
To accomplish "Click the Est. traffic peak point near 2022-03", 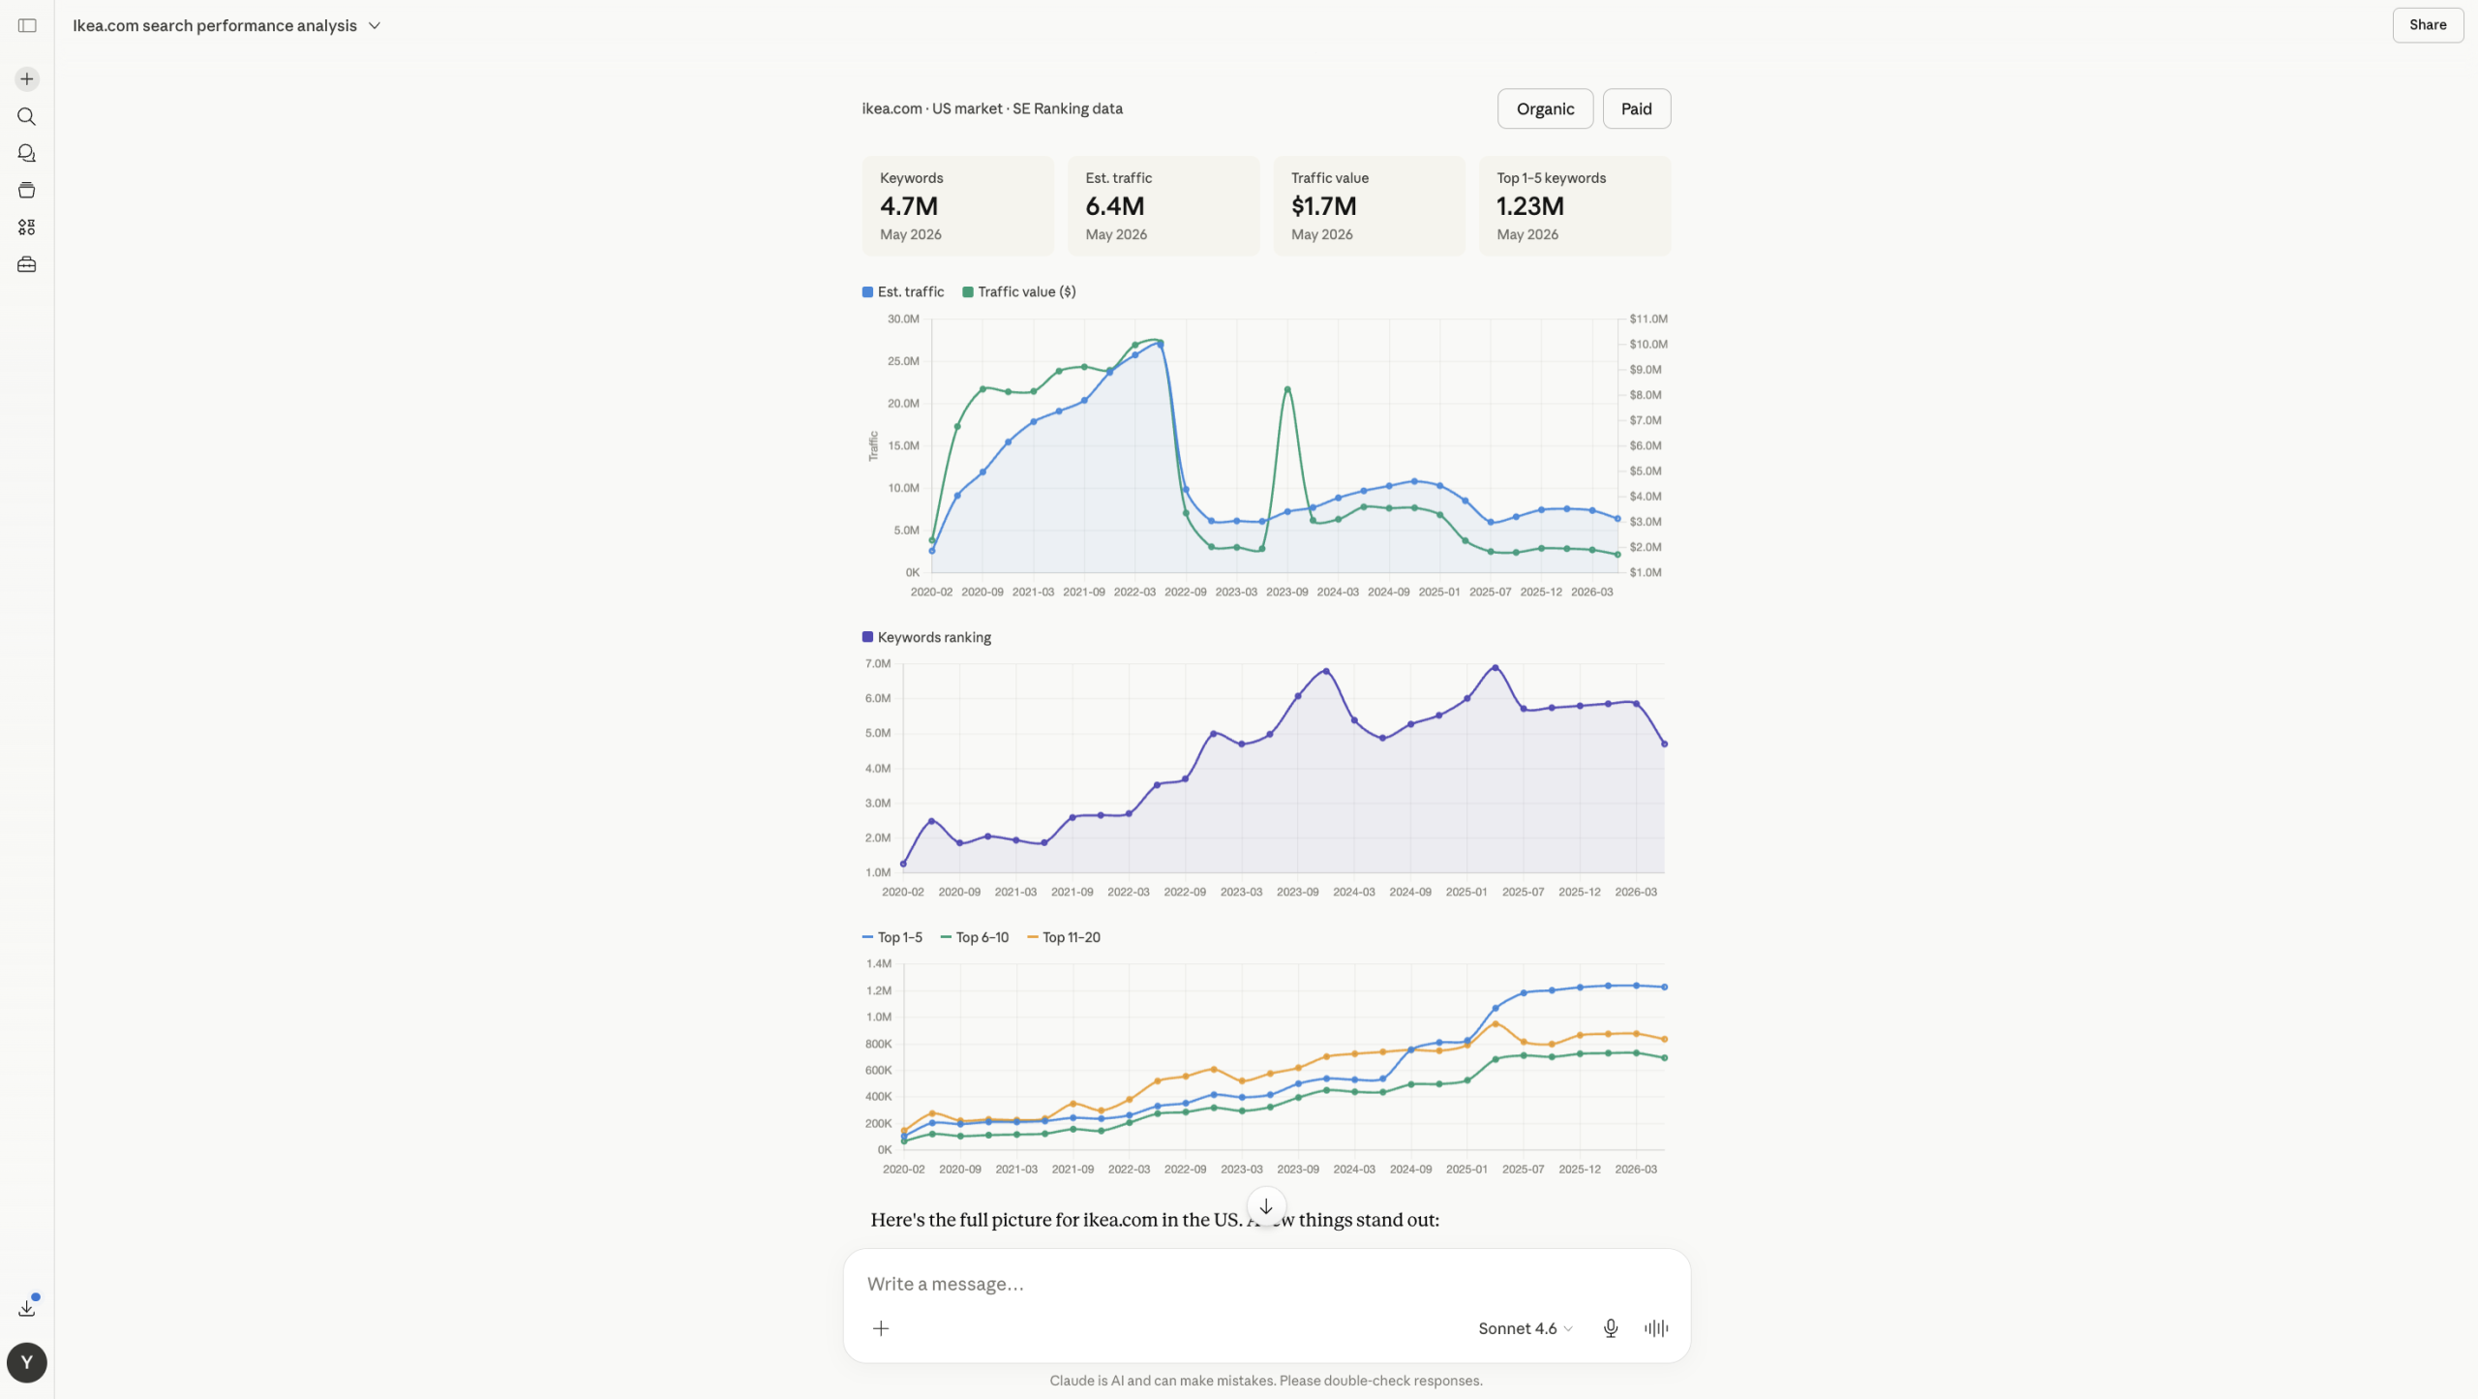I will [1161, 344].
